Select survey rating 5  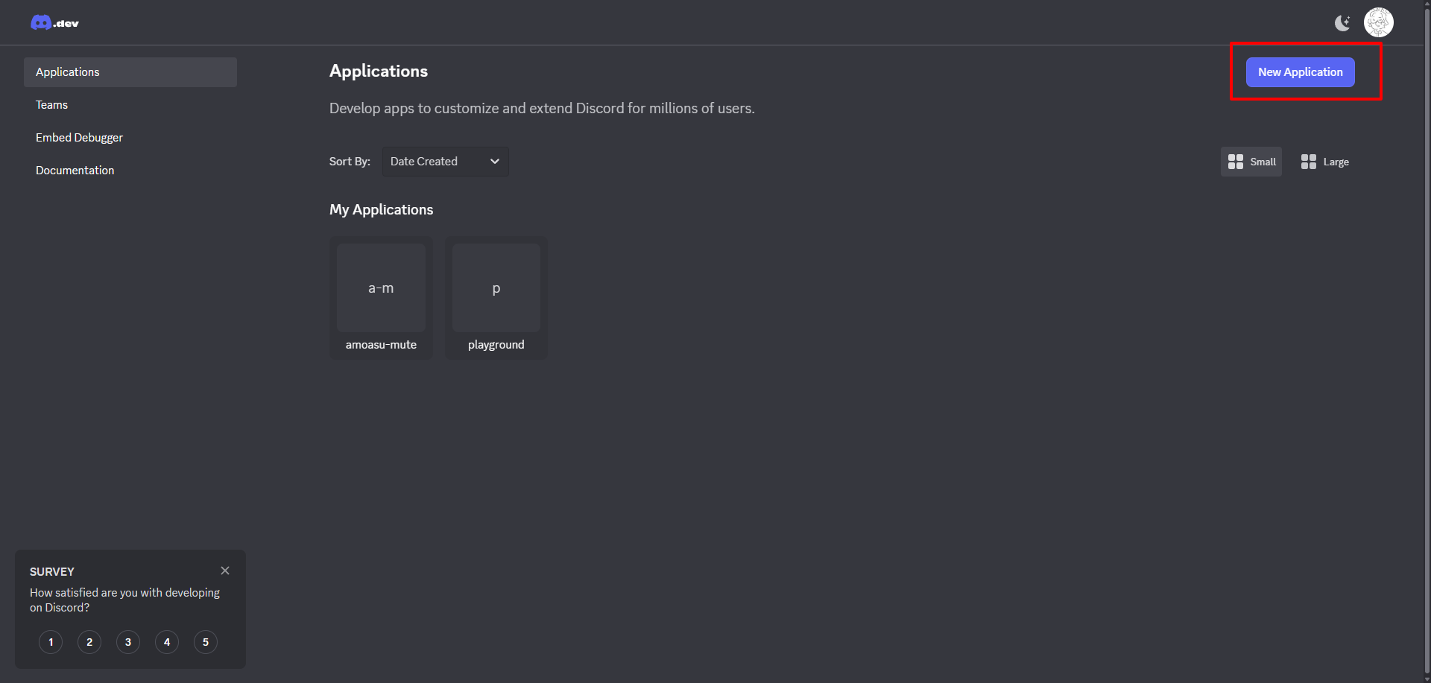[206, 642]
